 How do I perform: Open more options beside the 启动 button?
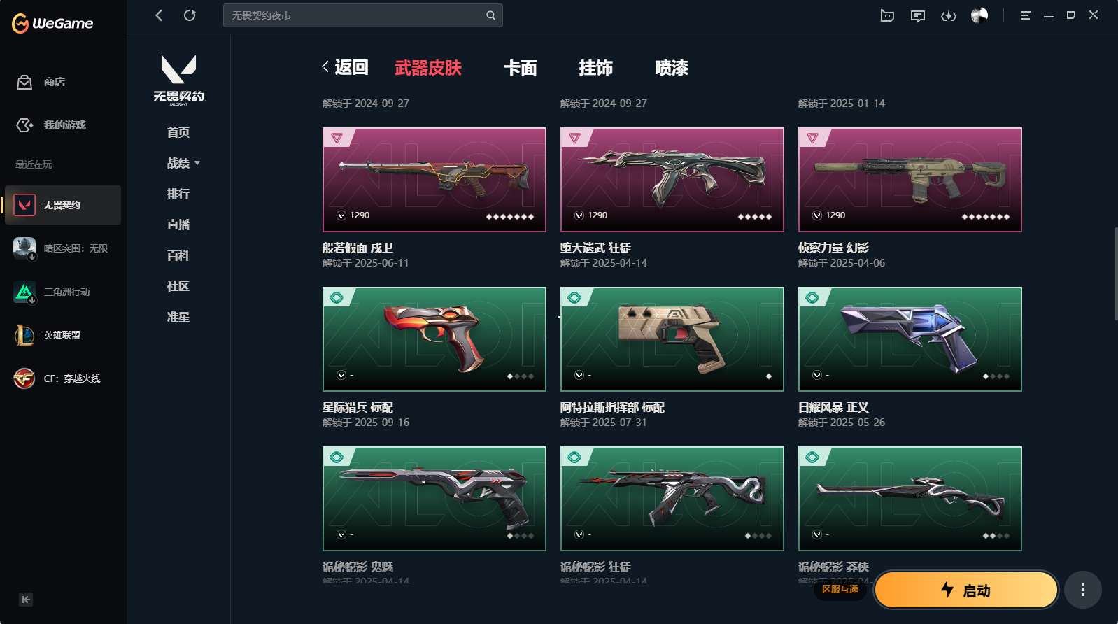point(1083,590)
